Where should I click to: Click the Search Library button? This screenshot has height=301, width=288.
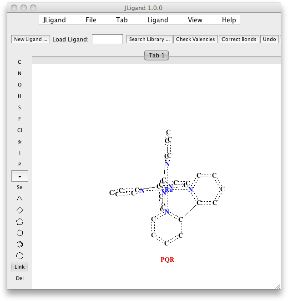tap(149, 39)
